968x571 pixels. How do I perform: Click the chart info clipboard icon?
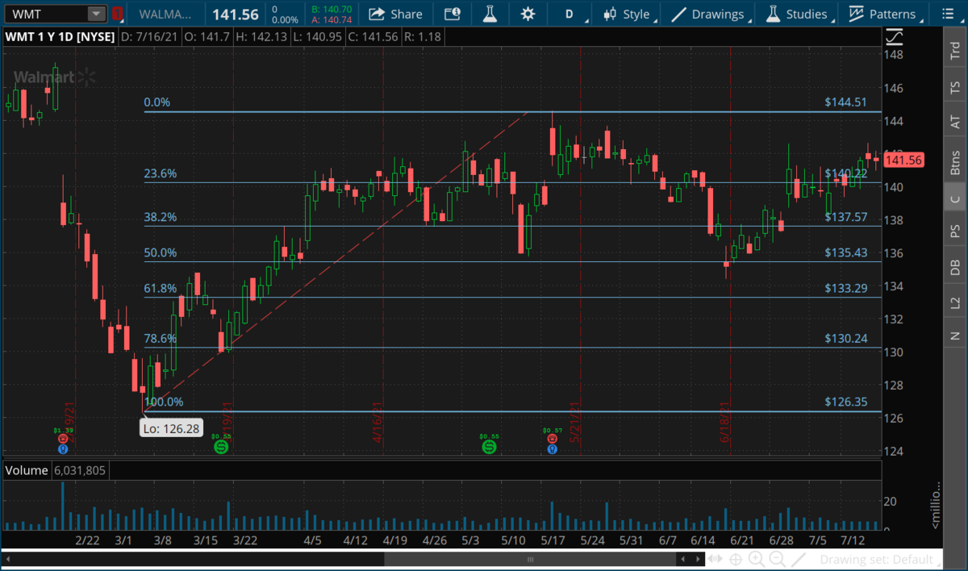click(x=452, y=14)
